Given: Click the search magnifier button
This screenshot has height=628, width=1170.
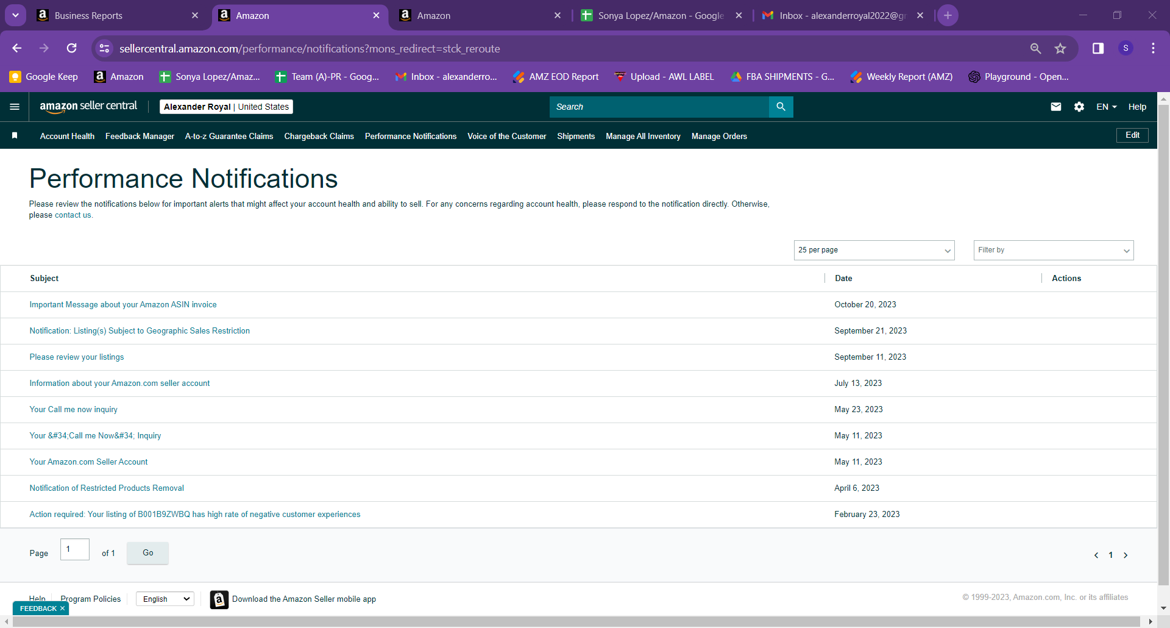Looking at the screenshot, I should click(781, 107).
